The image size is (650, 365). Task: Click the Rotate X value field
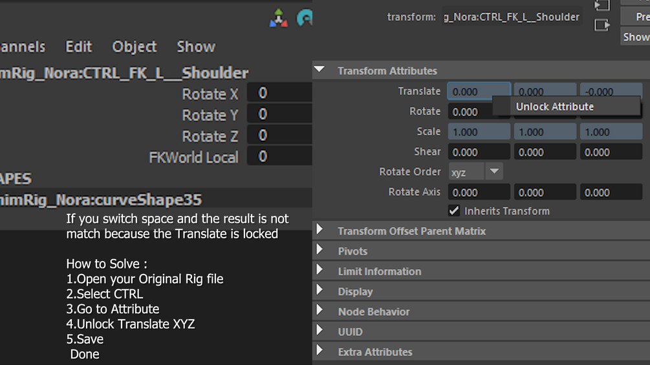click(279, 93)
